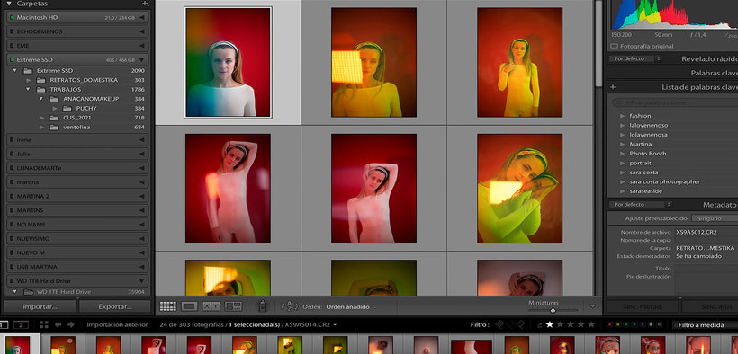Show the main window (1) display
The image size is (738, 354).
click(4, 324)
